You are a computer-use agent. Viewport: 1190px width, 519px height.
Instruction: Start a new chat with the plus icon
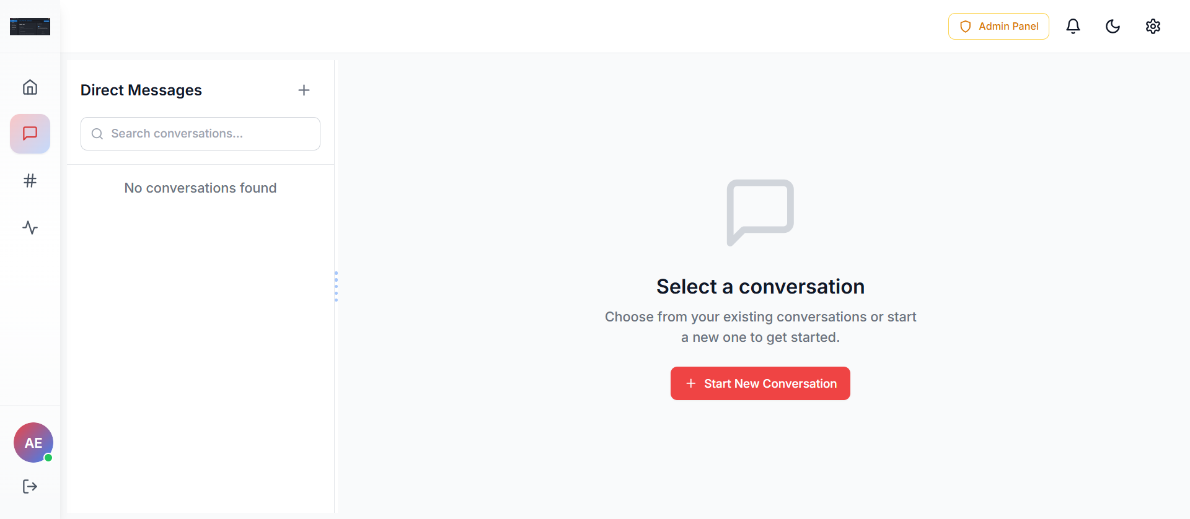tap(304, 90)
